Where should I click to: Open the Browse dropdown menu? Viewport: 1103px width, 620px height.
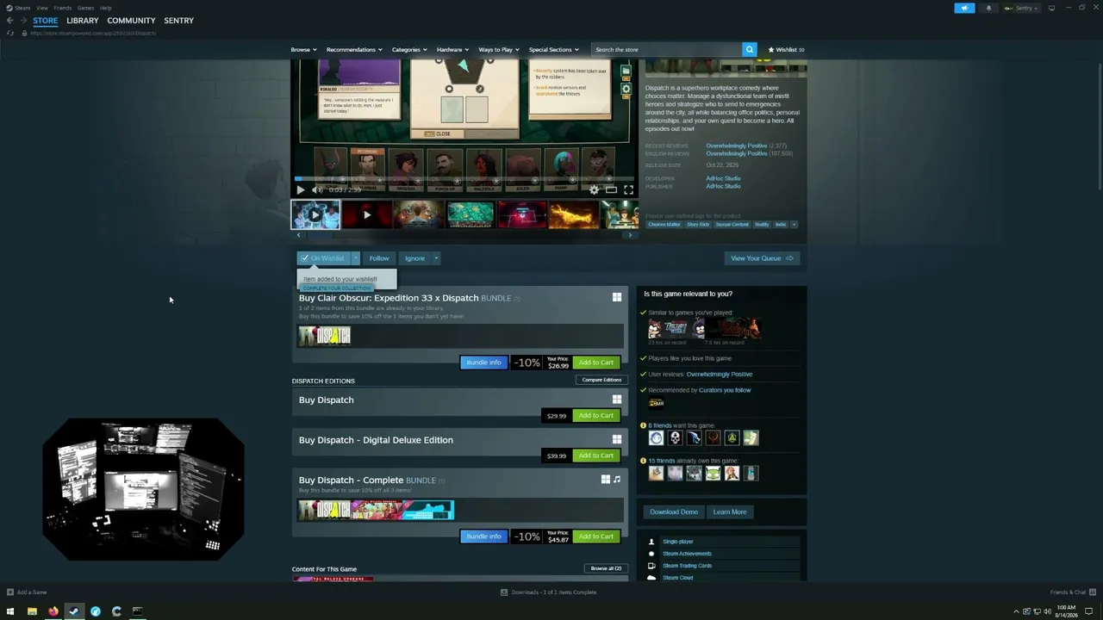coord(303,50)
